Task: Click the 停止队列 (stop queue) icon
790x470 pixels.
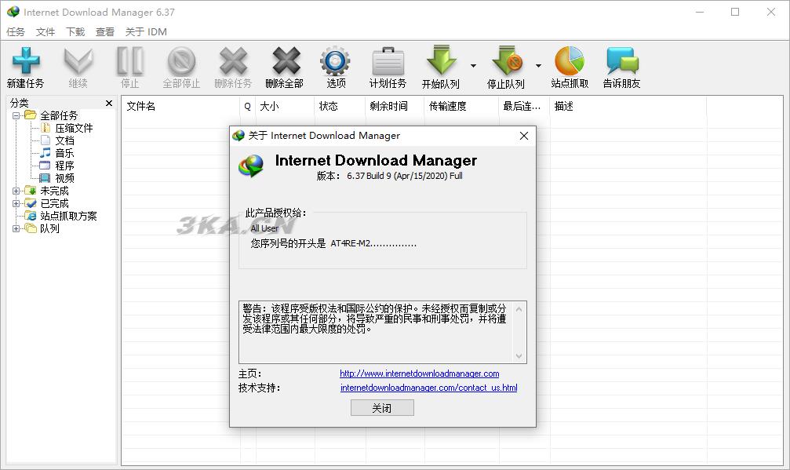Action: 506,60
